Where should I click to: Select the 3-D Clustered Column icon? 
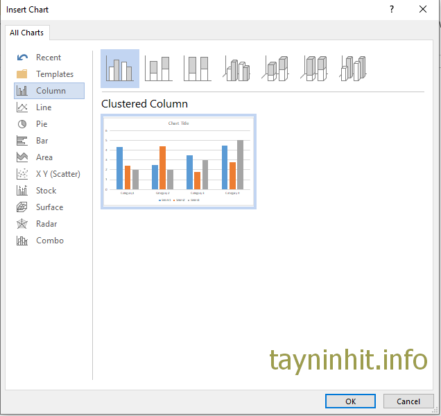237,69
